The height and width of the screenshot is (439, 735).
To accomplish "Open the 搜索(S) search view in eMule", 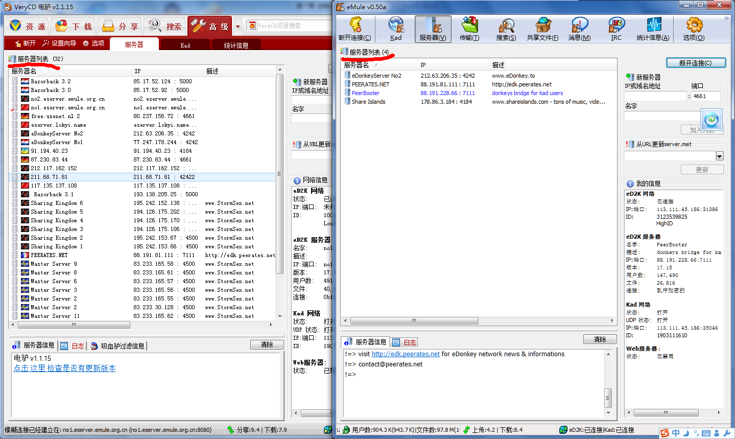I will [506, 29].
